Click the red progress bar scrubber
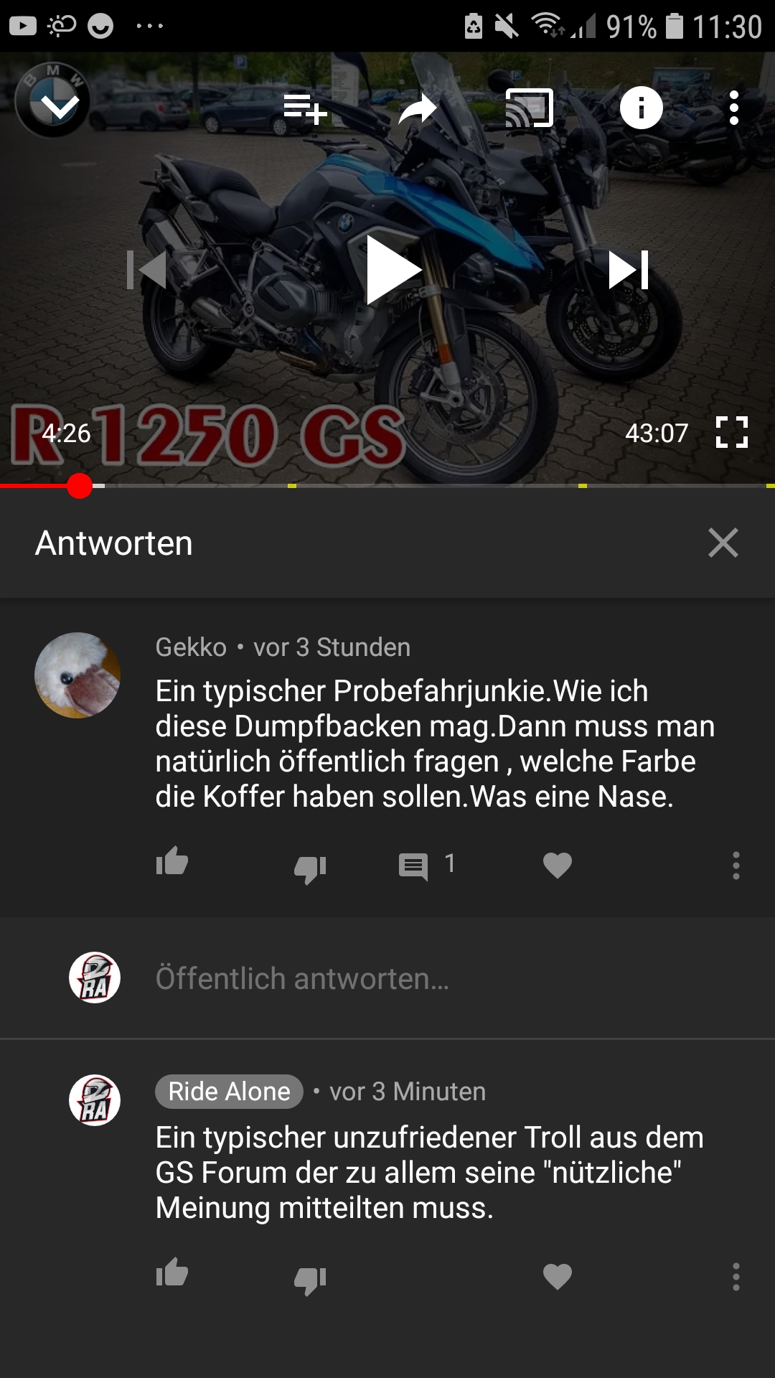 80,486
